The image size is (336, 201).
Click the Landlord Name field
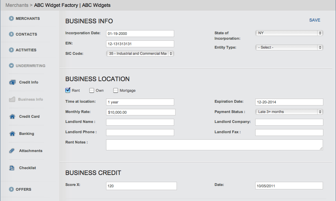140,122
